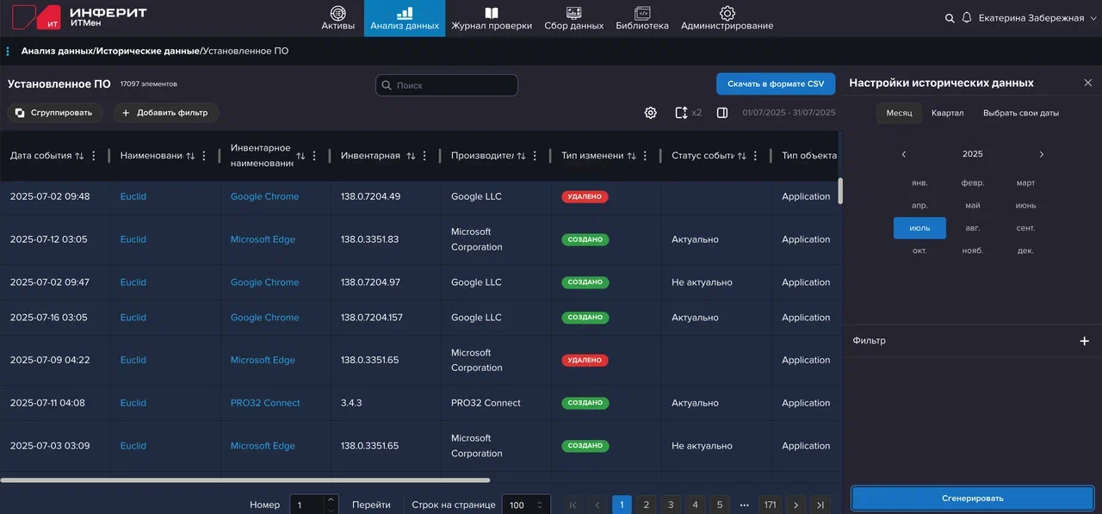Open rows per page dropdown
The height and width of the screenshot is (514, 1102).
pos(527,505)
